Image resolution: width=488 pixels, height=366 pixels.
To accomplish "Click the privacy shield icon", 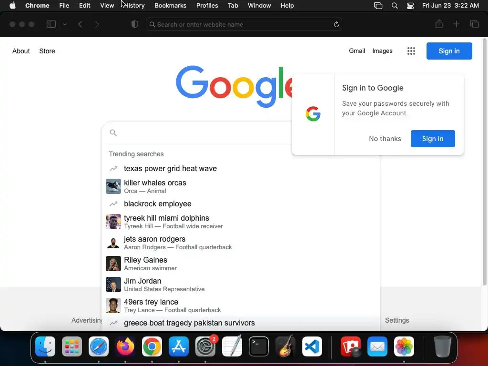I will [135, 24].
